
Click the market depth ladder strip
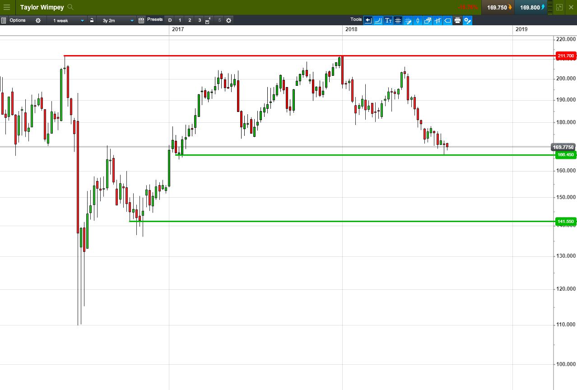pos(550,7)
